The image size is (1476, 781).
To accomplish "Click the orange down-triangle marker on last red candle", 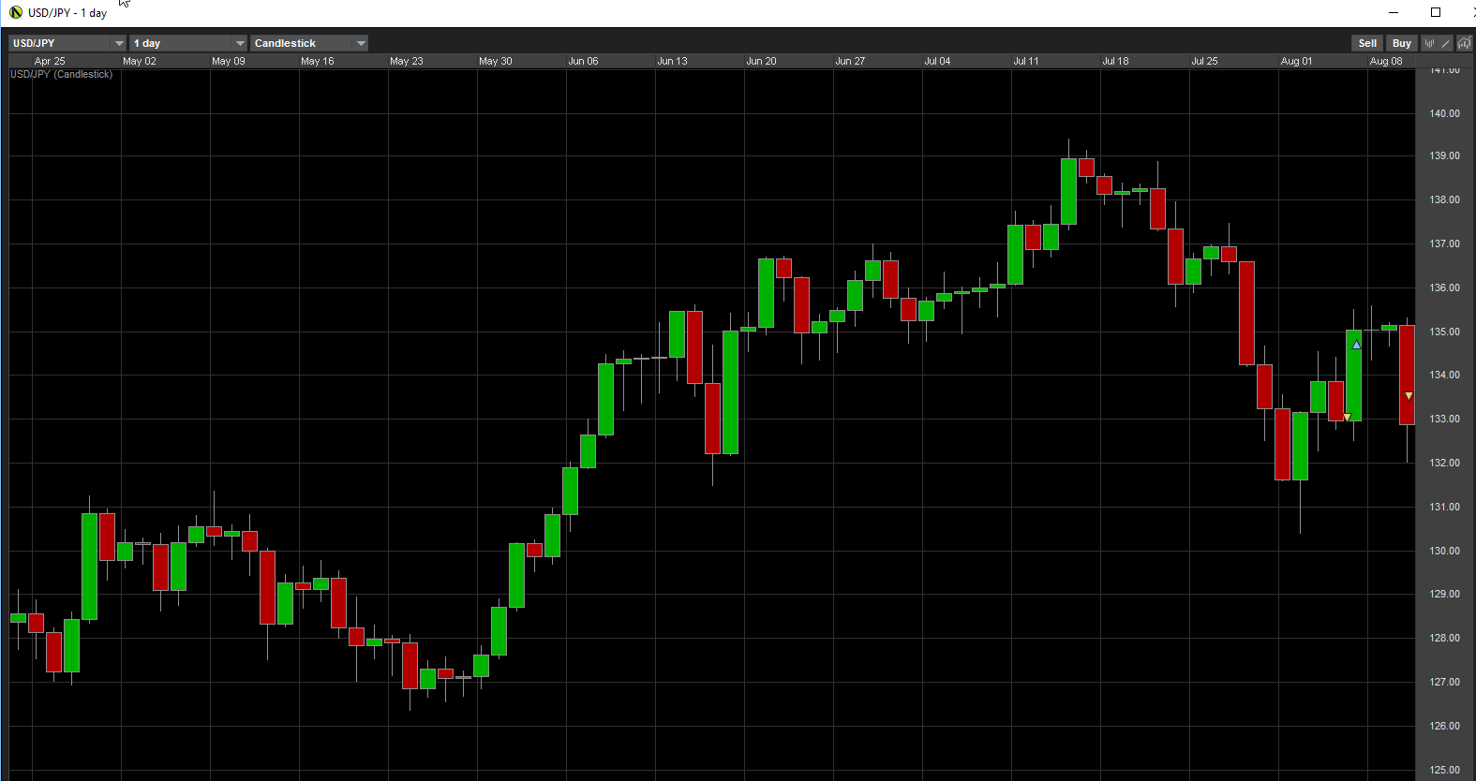I will (1409, 396).
